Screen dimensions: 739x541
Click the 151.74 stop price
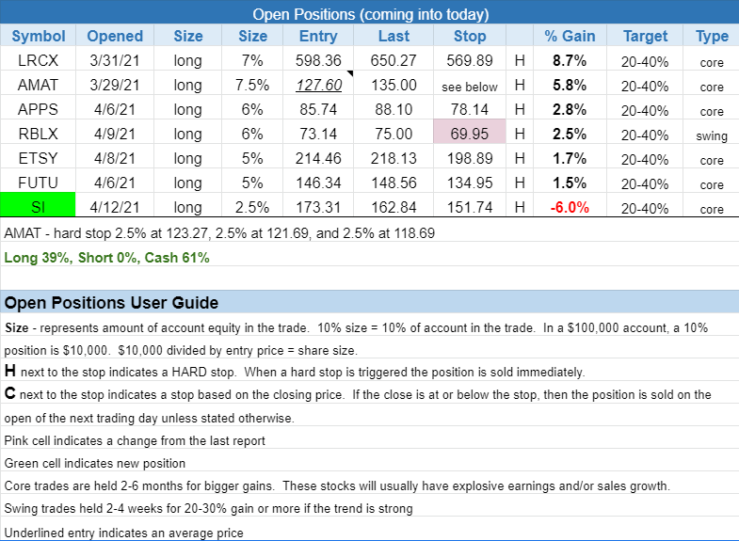pyautogui.click(x=470, y=207)
